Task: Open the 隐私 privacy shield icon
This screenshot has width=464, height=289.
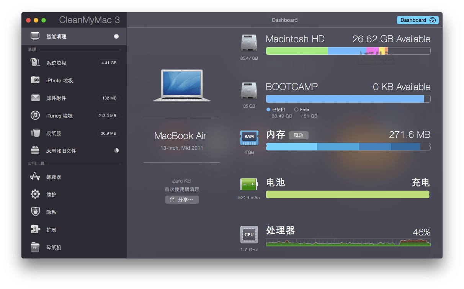Action: 35,212
